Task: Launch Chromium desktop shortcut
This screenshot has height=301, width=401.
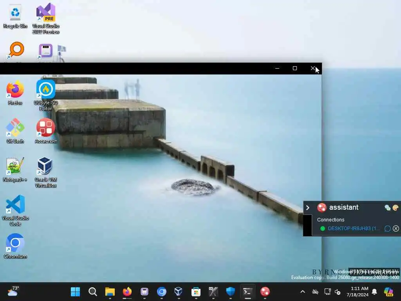Action: [x=15, y=246]
